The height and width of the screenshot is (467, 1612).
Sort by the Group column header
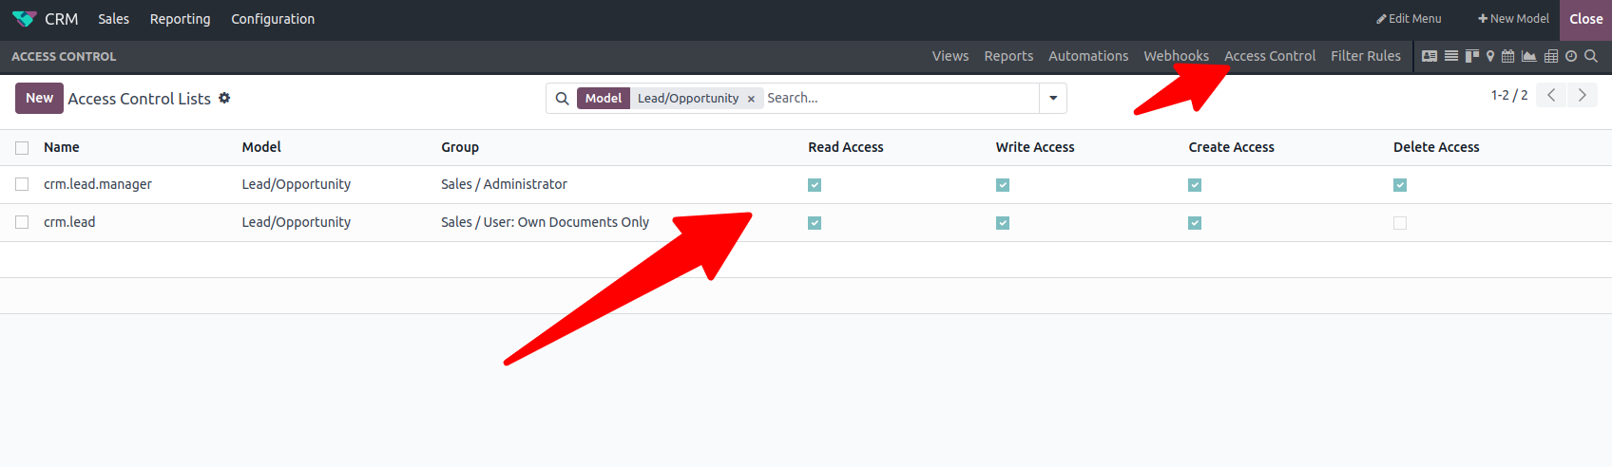pos(460,147)
